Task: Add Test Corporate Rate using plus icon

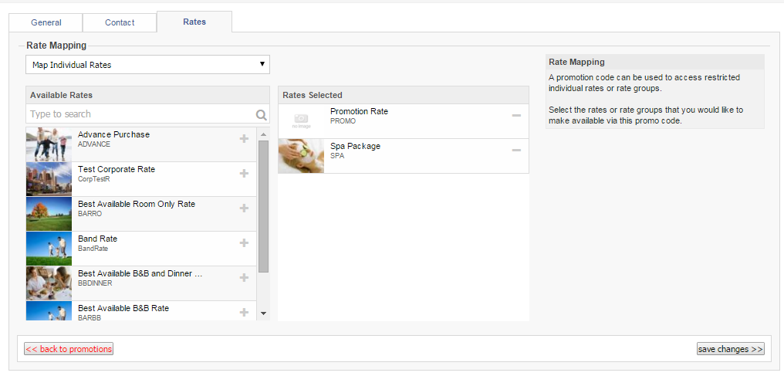Action: pyautogui.click(x=244, y=174)
